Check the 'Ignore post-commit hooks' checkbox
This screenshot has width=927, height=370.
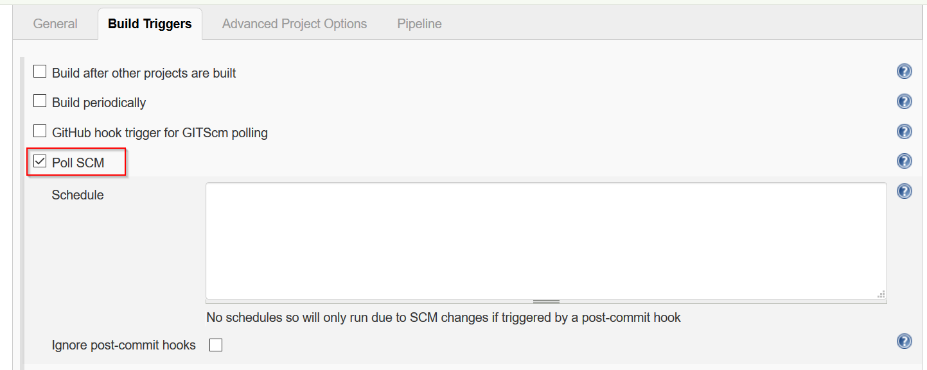click(216, 344)
